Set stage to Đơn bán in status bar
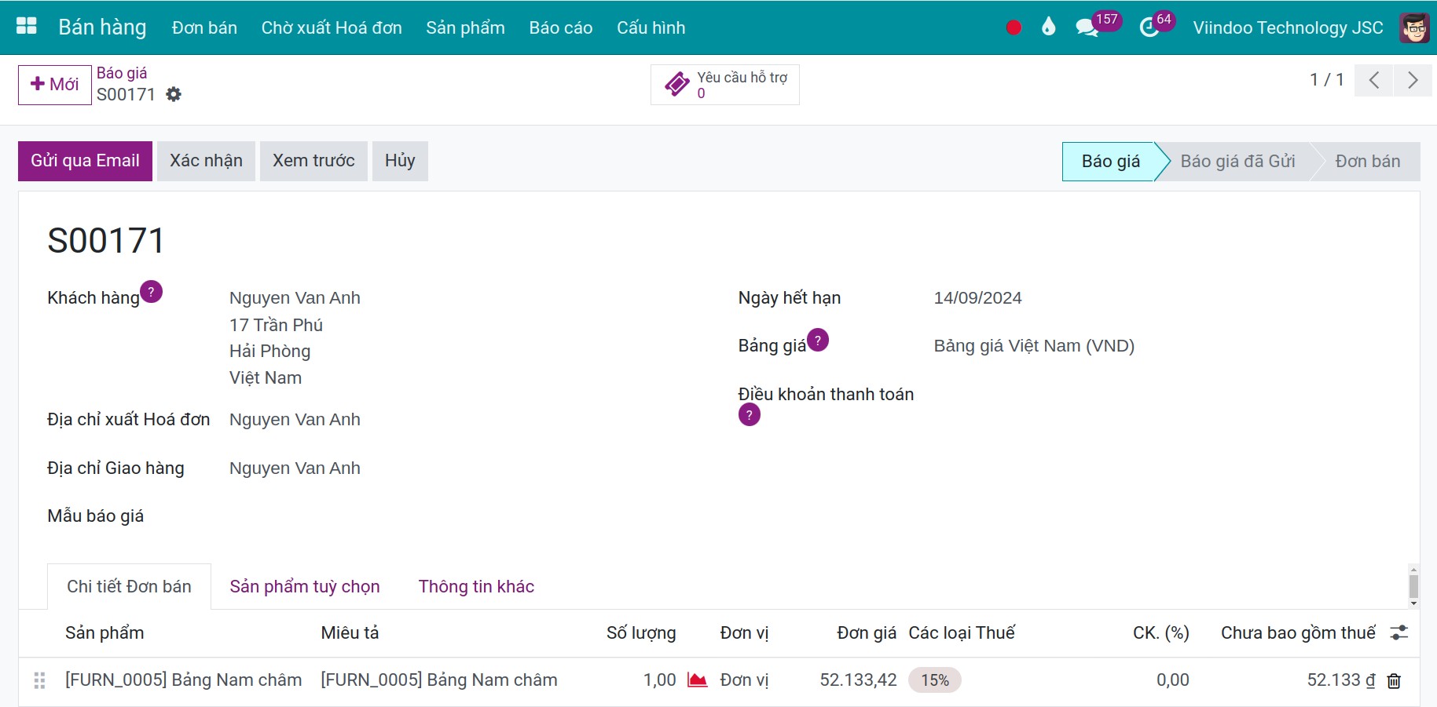The height and width of the screenshot is (707, 1437). point(1367,161)
